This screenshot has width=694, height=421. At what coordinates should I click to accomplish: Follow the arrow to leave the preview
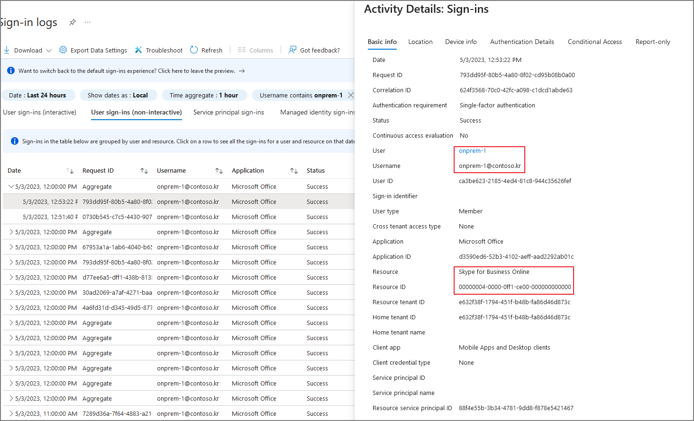click(x=242, y=71)
